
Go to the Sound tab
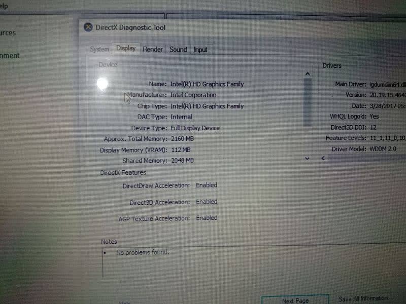(x=178, y=49)
